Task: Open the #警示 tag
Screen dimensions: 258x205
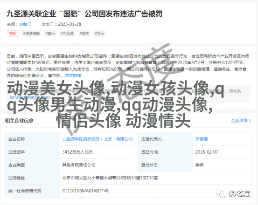Action: [50, 34]
